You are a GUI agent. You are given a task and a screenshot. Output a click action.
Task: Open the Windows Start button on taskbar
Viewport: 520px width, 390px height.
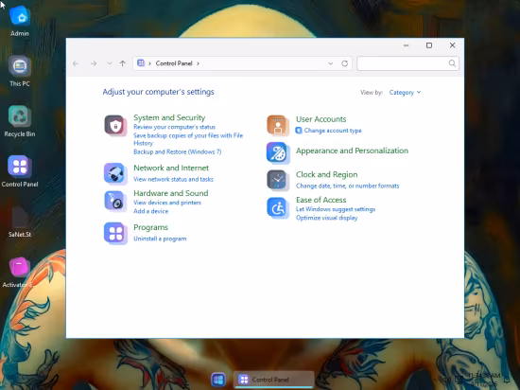pos(218,380)
